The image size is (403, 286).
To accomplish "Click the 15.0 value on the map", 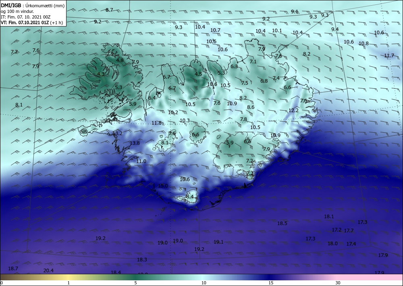I will pos(163,186).
